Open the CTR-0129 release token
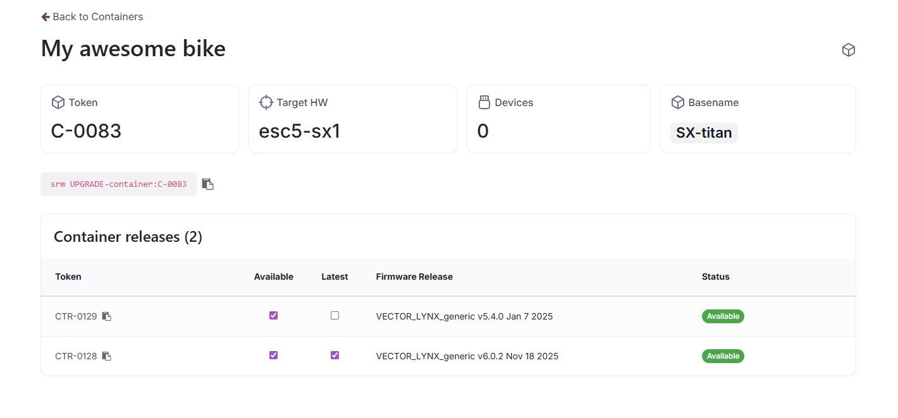The width and height of the screenshot is (898, 418). (76, 316)
